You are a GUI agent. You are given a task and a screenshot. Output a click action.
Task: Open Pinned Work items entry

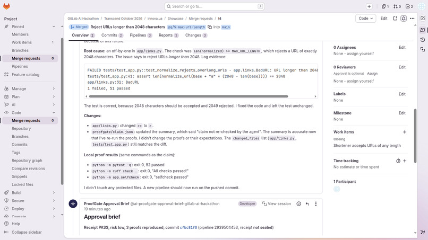(30, 42)
